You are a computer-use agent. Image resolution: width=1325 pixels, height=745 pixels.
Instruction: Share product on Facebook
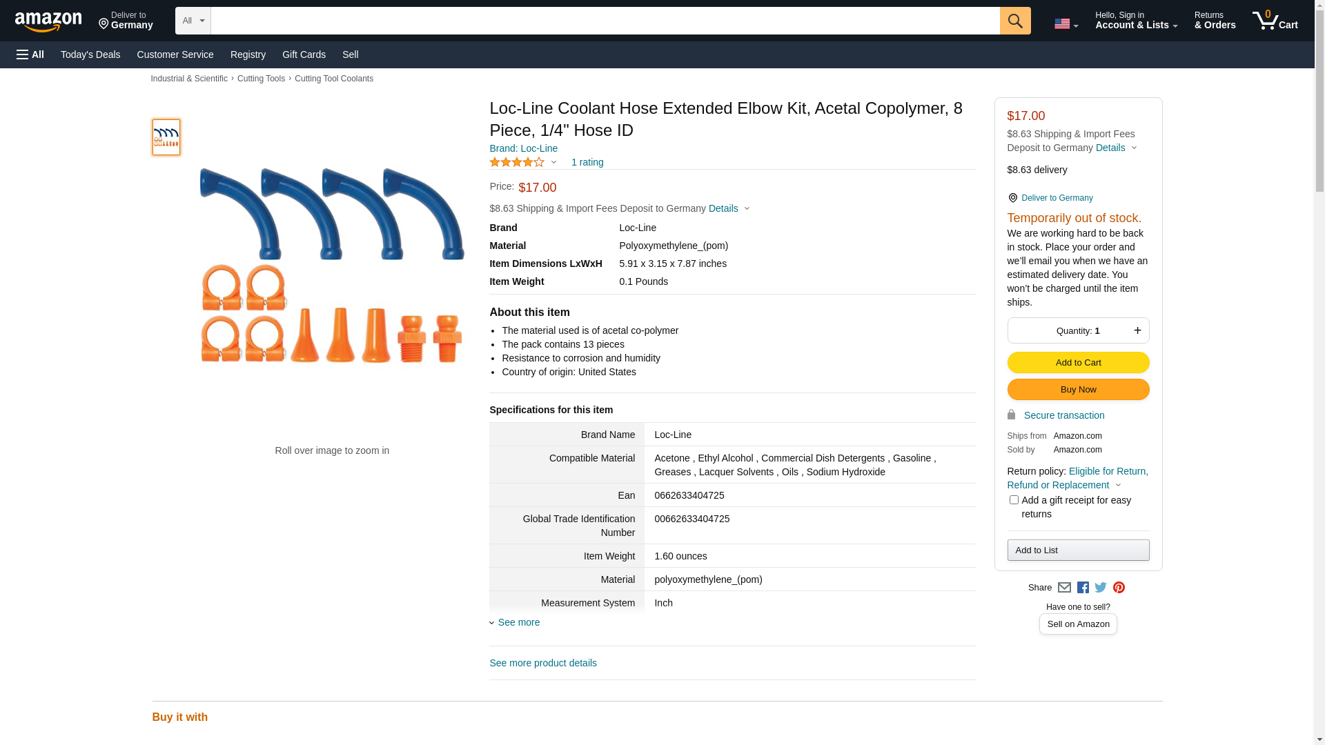(1082, 587)
